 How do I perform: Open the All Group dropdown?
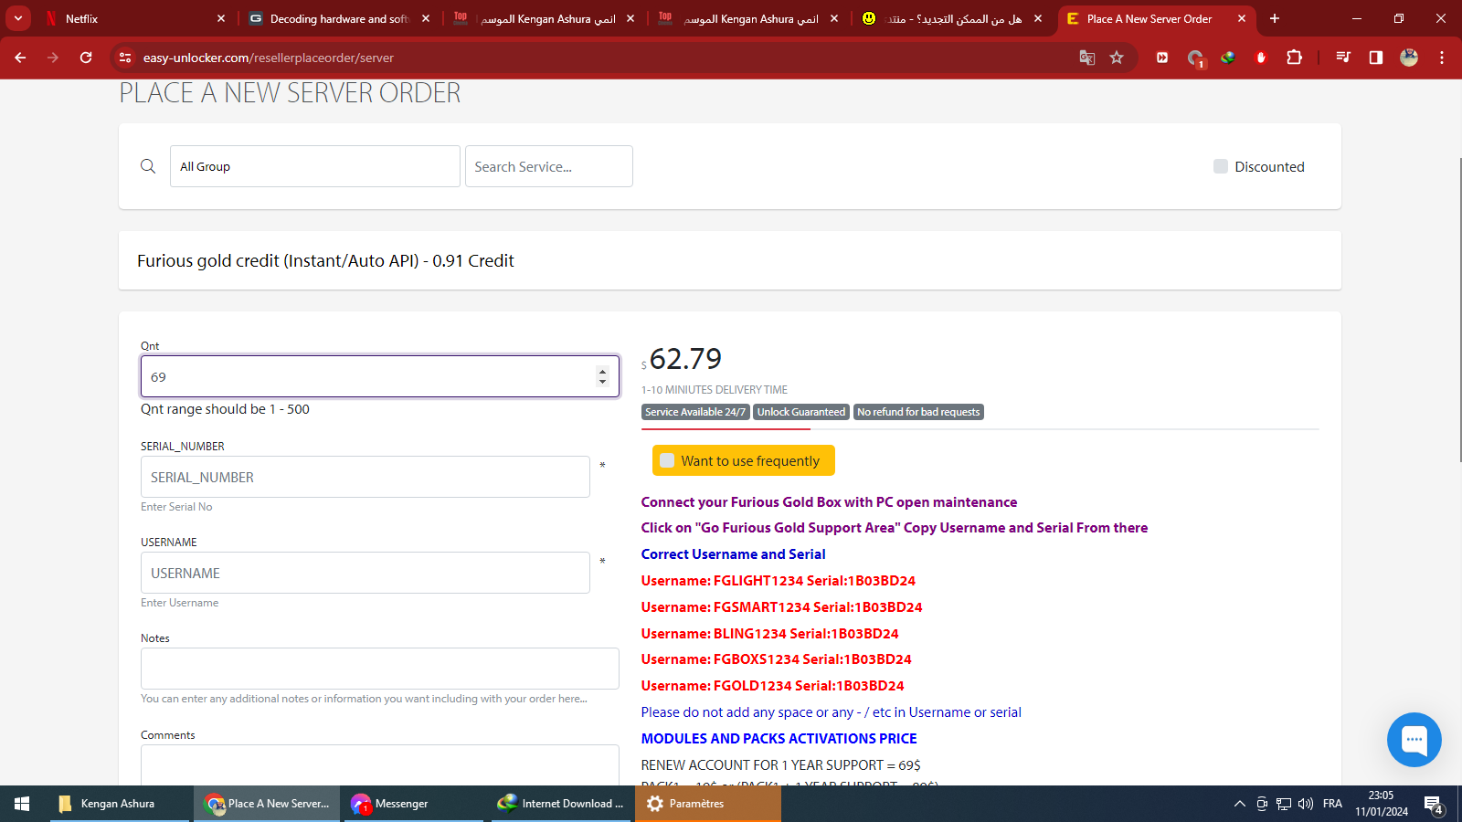tap(315, 166)
